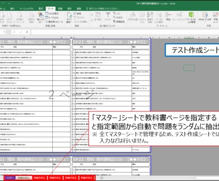Sort descending with the Z-to-A icon
This screenshot has height=181, width=219.
click(92, 20)
